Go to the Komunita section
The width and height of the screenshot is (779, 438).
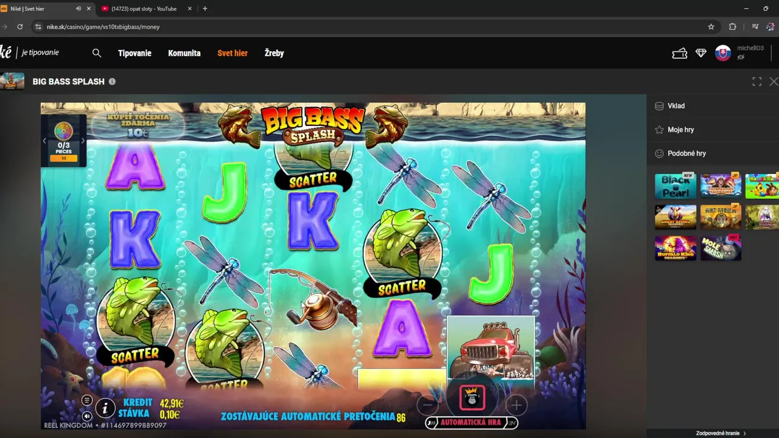184,53
